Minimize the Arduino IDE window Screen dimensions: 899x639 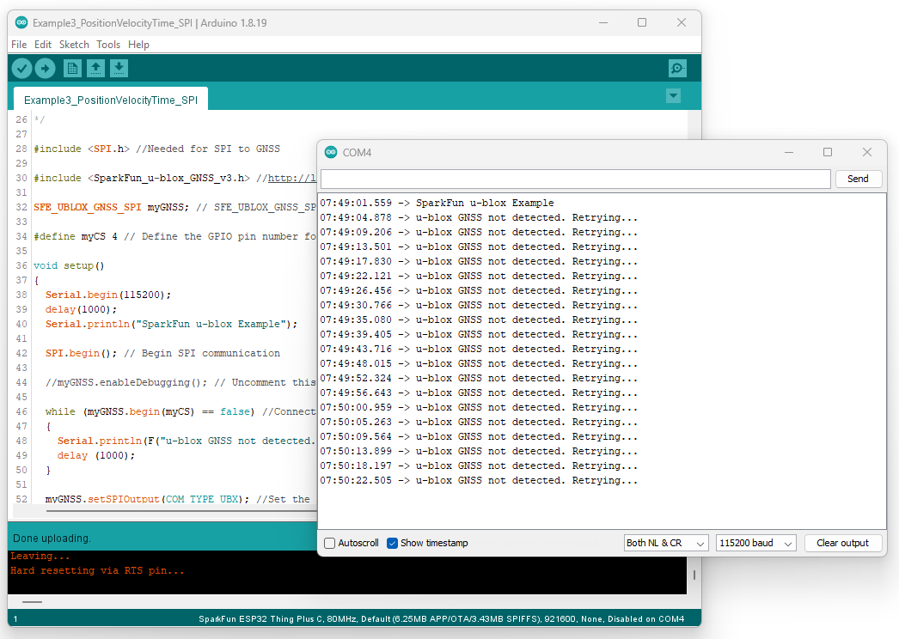coord(603,22)
